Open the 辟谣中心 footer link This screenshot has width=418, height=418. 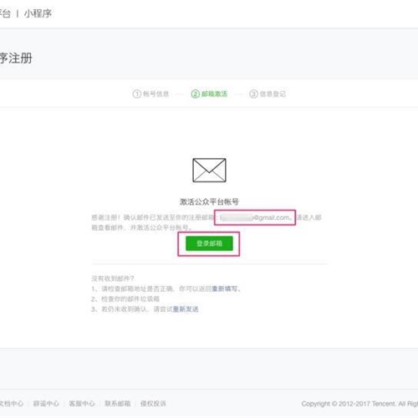(46, 404)
